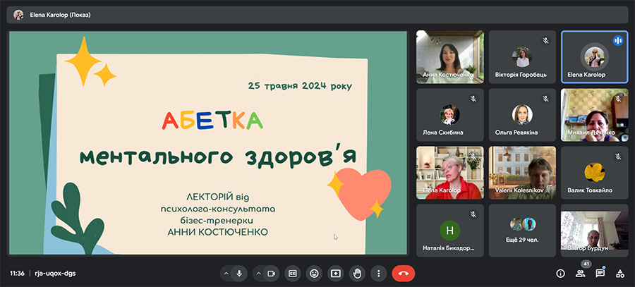
Task: Click Elena Karolop avatar in top bar
Action: point(18,14)
